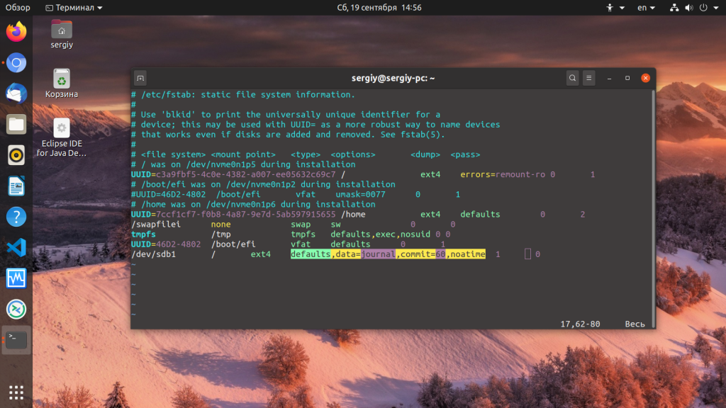The width and height of the screenshot is (726, 408).
Task: Launch Chromium browser from the dock
Action: pyautogui.click(x=16, y=62)
